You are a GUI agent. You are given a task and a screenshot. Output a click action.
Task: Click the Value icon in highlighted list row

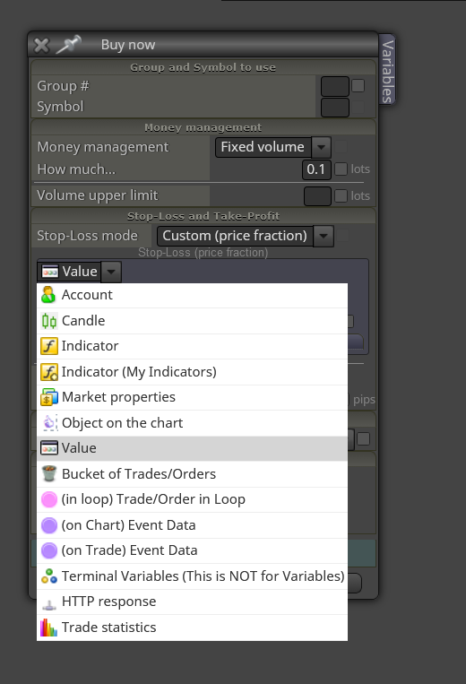(x=48, y=448)
